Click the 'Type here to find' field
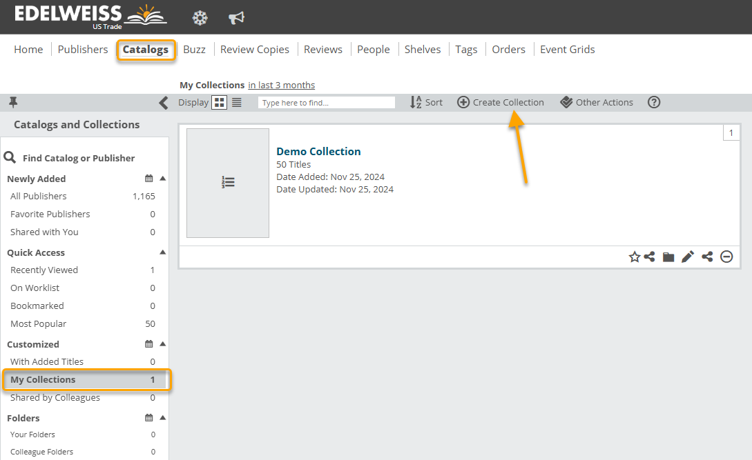The image size is (752, 460). point(326,103)
